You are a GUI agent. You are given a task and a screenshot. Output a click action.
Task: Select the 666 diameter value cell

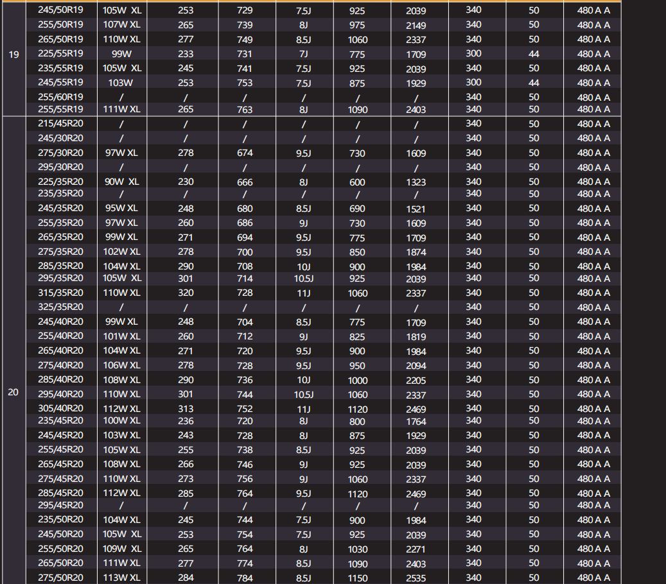point(245,182)
